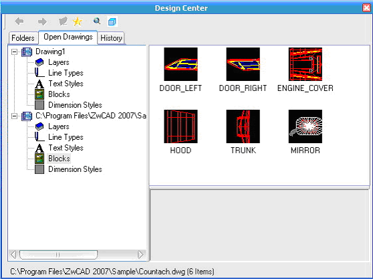Collapse the Drawing1 tree node

coord(14,52)
